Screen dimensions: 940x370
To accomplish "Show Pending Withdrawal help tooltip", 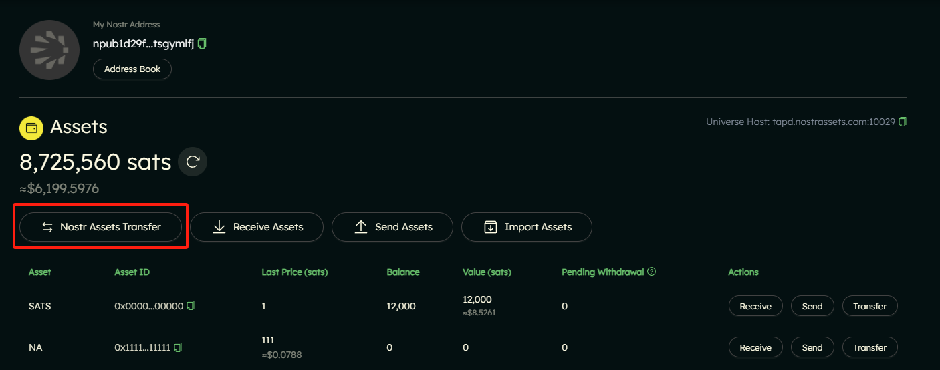I will click(652, 272).
